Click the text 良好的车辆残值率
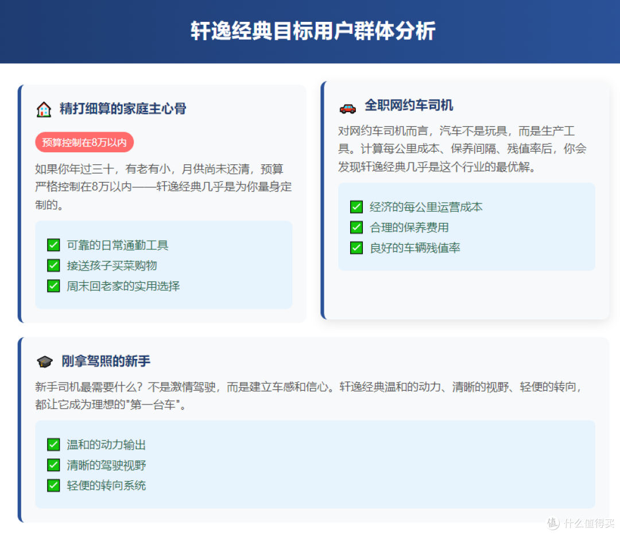The image size is (620, 536). (x=415, y=248)
